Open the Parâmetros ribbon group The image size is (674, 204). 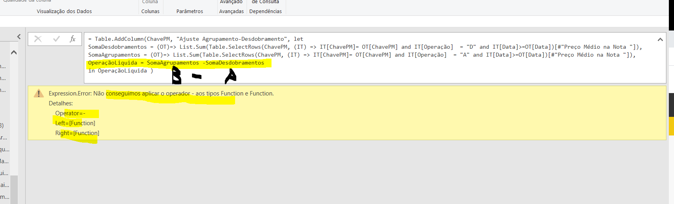click(x=190, y=11)
